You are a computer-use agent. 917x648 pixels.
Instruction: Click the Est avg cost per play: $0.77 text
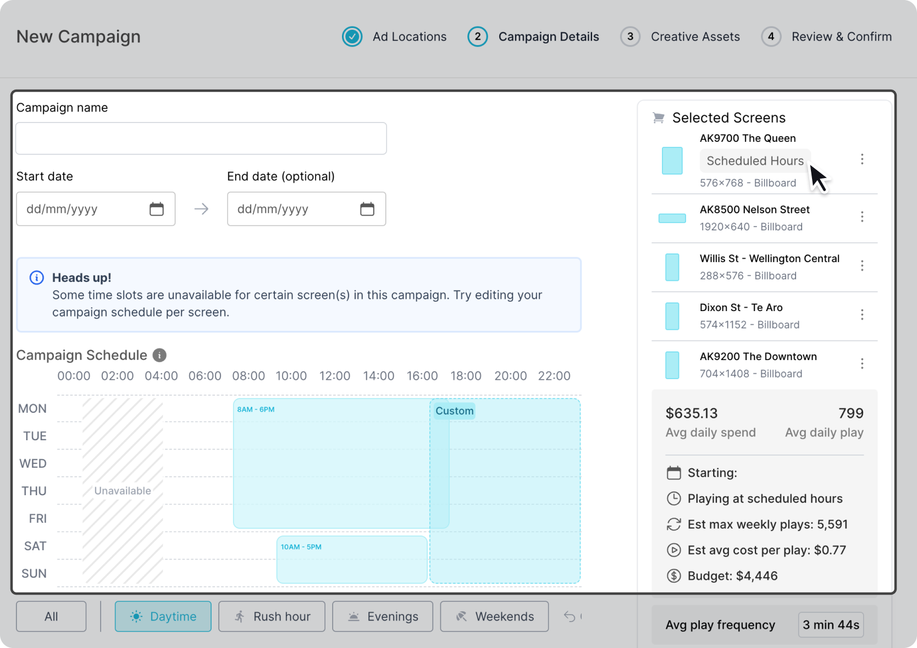pyautogui.click(x=767, y=550)
